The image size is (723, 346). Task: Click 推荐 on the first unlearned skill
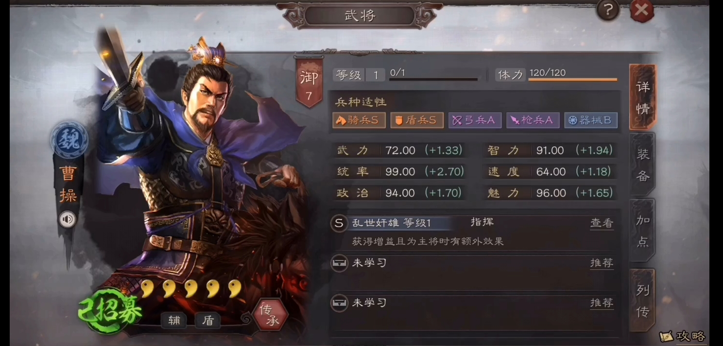[602, 263]
